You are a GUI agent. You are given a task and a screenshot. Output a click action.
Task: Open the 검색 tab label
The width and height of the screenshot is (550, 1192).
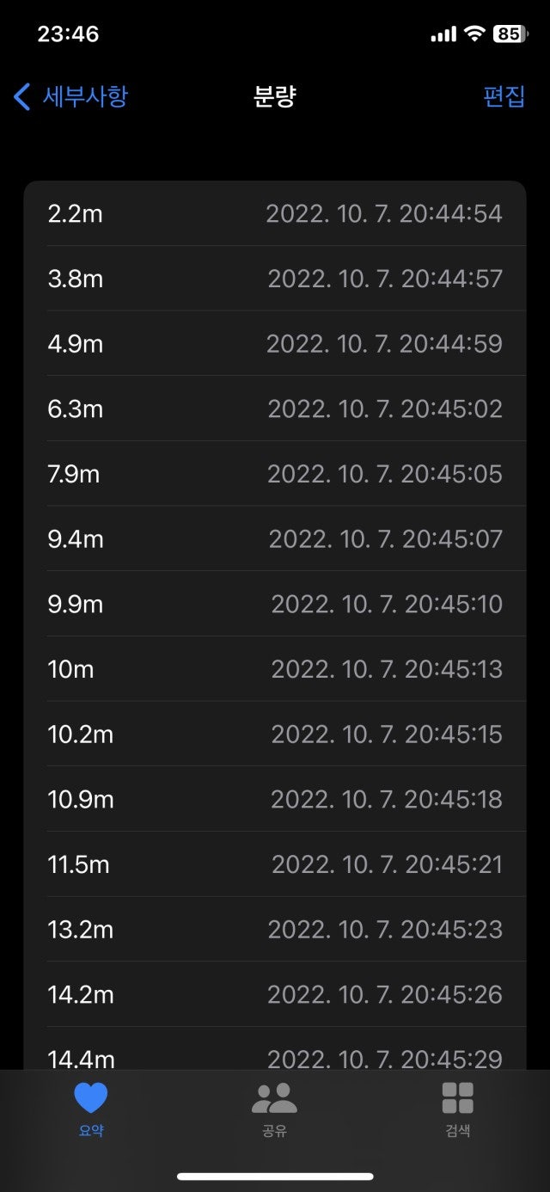(x=457, y=1130)
